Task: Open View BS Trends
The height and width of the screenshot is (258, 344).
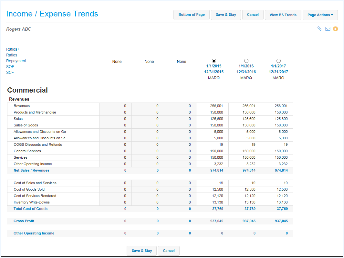Action: tap(283, 15)
